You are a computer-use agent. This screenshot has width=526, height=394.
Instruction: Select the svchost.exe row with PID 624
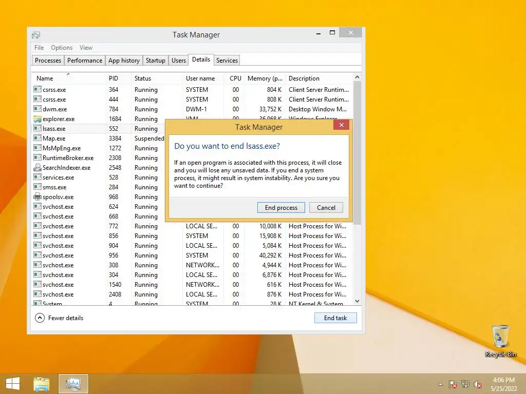[x=99, y=206]
